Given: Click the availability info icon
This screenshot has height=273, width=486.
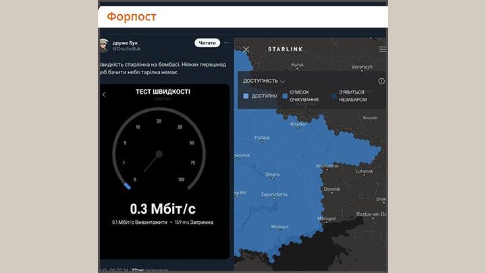Looking at the screenshot, I should 381,81.
